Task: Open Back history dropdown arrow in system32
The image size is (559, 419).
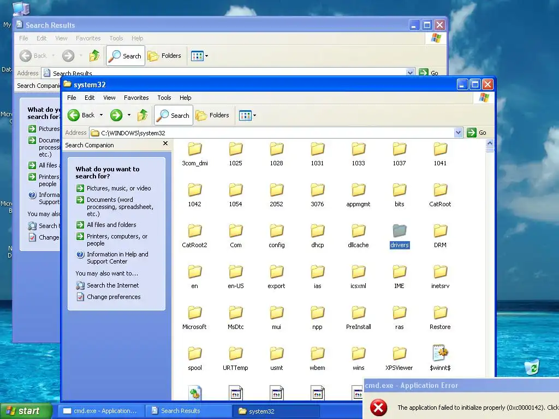Action: pos(101,115)
